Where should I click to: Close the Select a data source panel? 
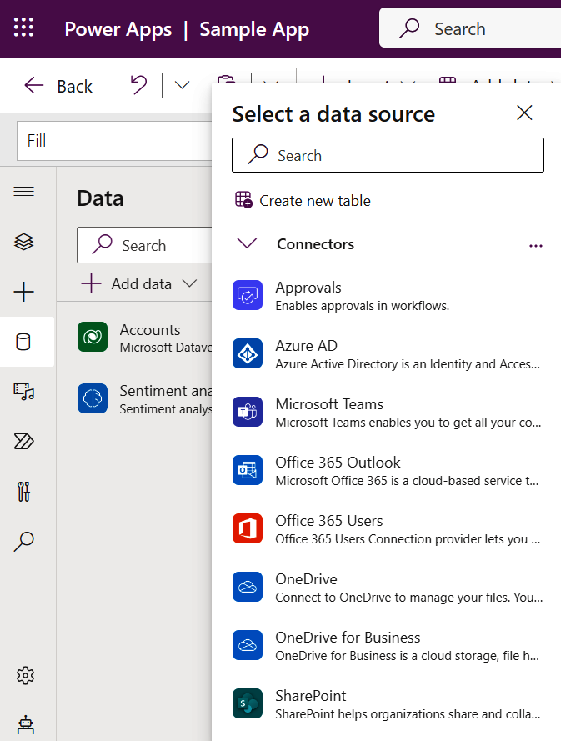[x=524, y=113]
